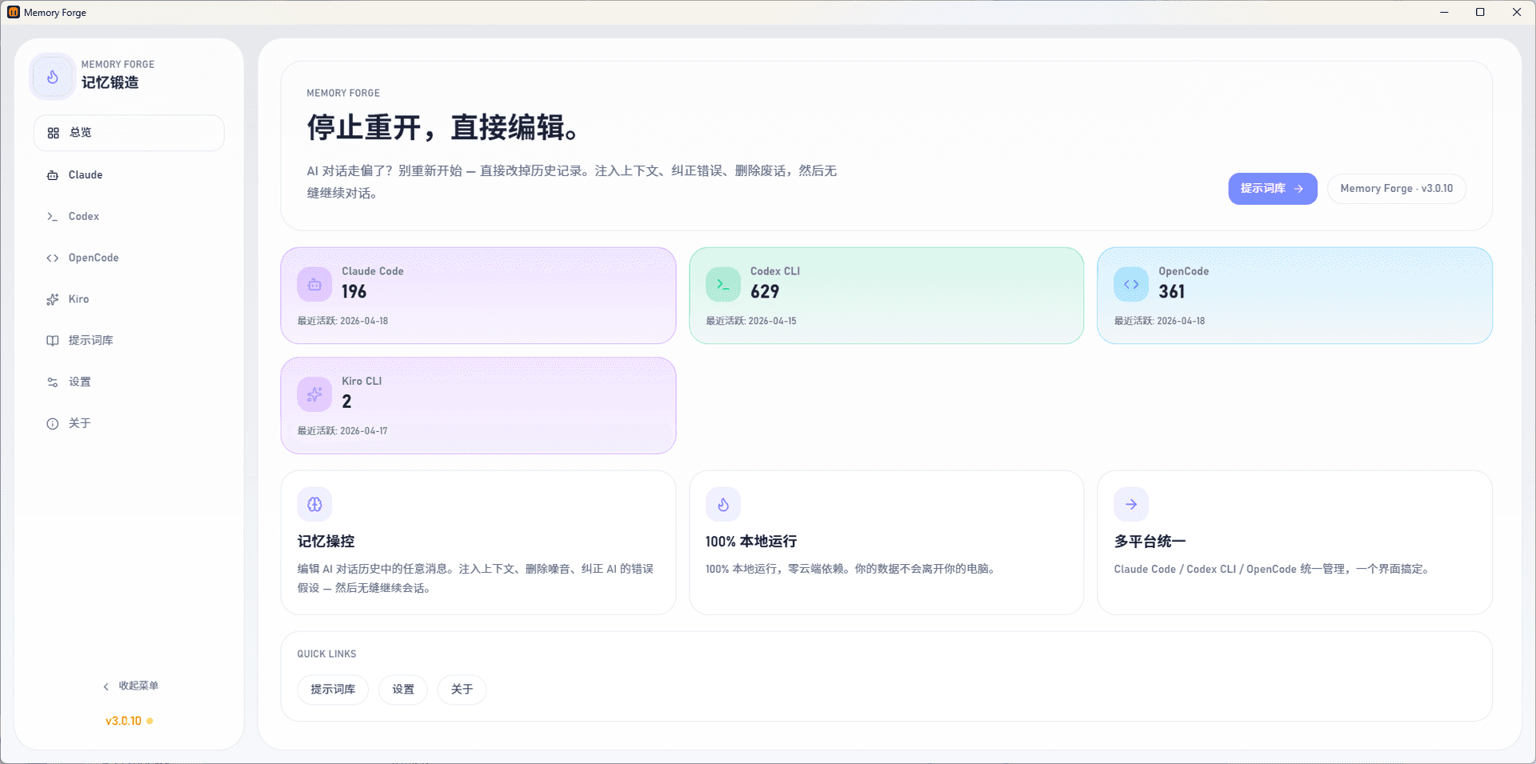Click the Claude Code robot icon
Viewport: 1536px width, 764px height.
click(314, 285)
